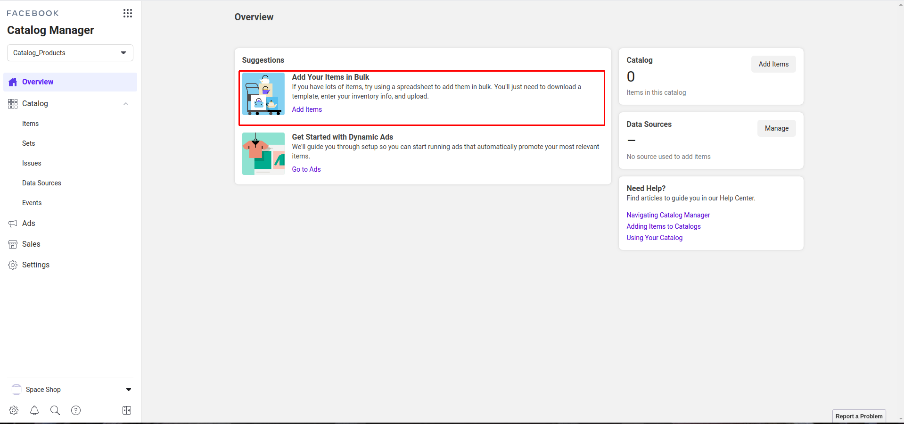Expand the Space Shop account dropdown
Image resolution: width=904 pixels, height=424 pixels.
click(129, 390)
